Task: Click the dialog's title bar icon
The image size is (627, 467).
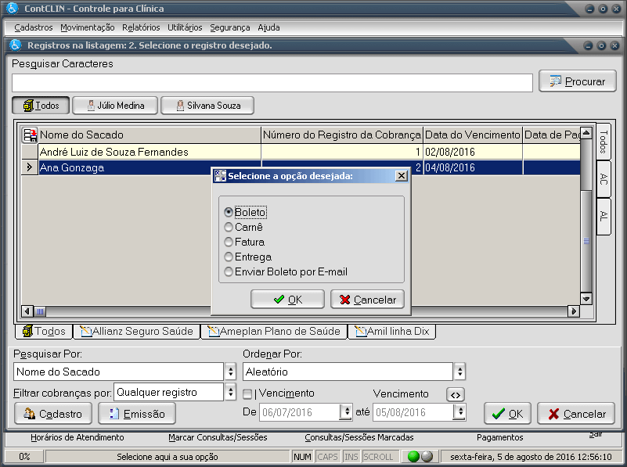Action: [x=220, y=176]
